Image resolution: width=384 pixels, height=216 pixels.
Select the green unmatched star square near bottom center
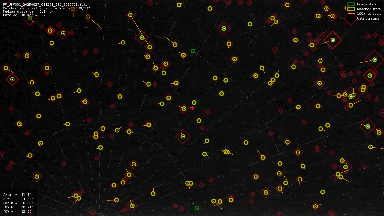tap(197, 208)
